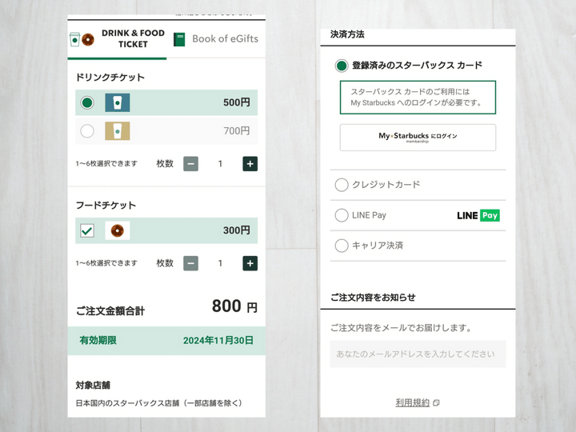This screenshot has height=432, width=576.
Task: Click the green book icon in eGifts tab
Action: [x=179, y=39]
